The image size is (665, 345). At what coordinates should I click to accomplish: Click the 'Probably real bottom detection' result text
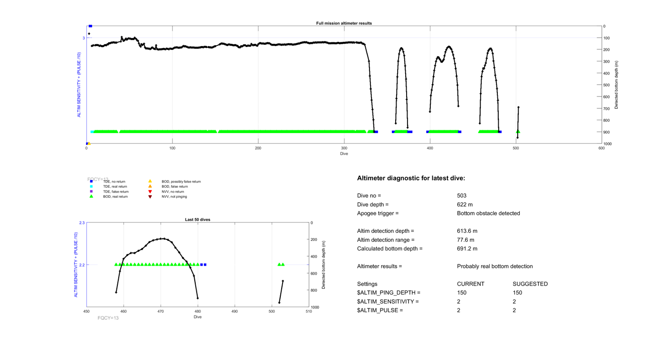coord(495,266)
